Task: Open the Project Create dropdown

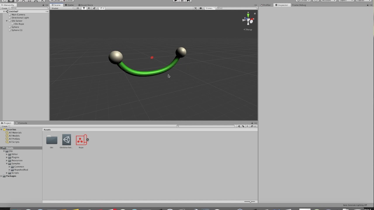Action: pyautogui.click(x=5, y=126)
